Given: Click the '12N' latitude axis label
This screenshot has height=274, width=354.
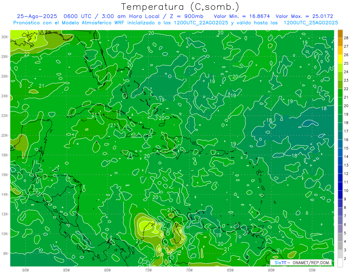Looking at the screenshot, I should [4, 214].
